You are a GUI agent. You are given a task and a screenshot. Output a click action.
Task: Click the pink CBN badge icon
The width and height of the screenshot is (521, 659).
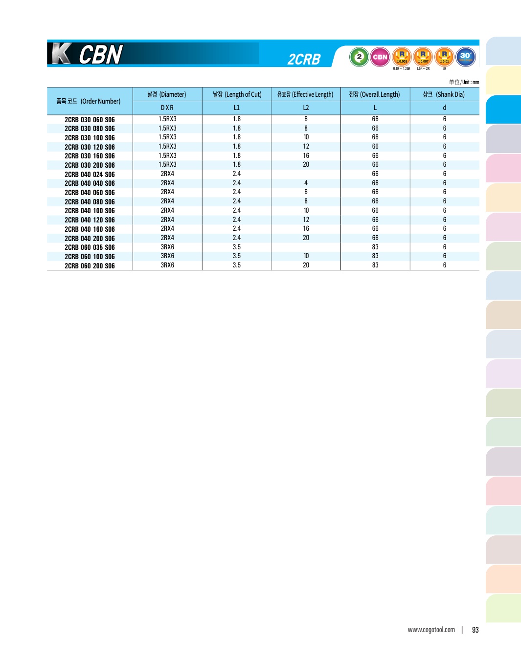tap(380, 57)
